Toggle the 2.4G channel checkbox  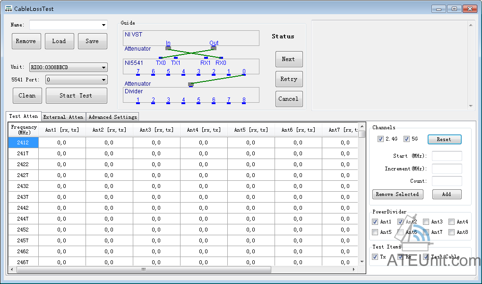pyautogui.click(x=380, y=139)
